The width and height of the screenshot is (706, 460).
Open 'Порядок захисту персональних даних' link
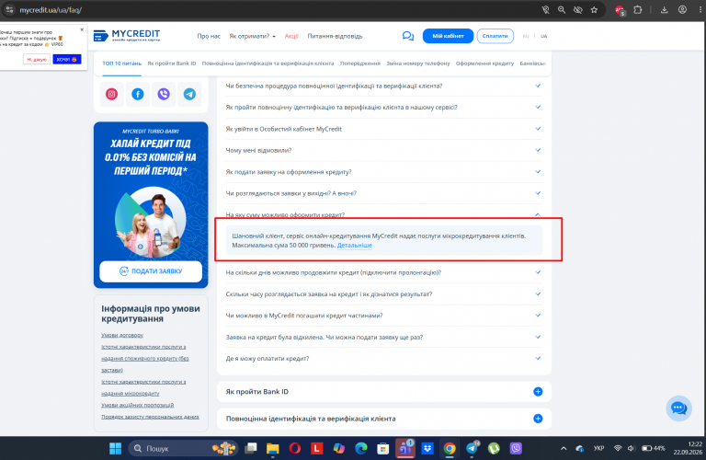[150, 417]
